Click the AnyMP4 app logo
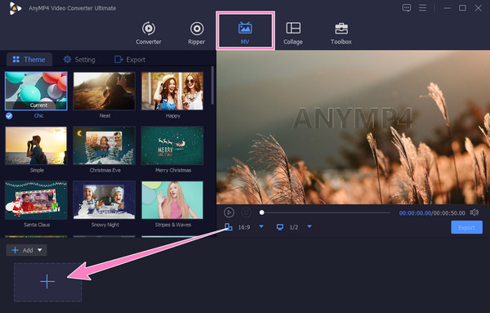This screenshot has height=313, width=490. (15, 8)
